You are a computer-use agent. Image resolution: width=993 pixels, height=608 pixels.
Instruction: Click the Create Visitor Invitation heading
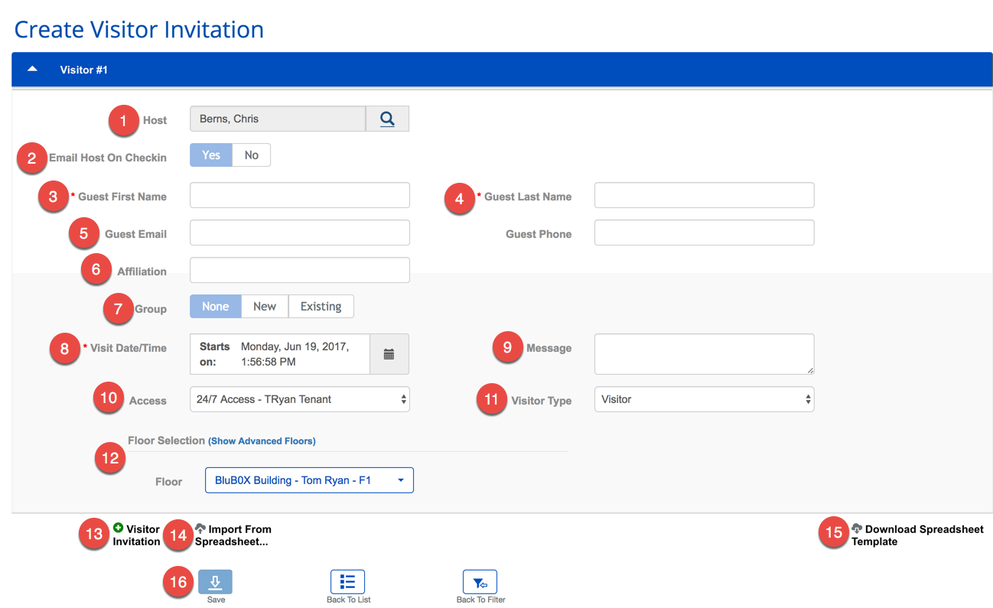138,29
